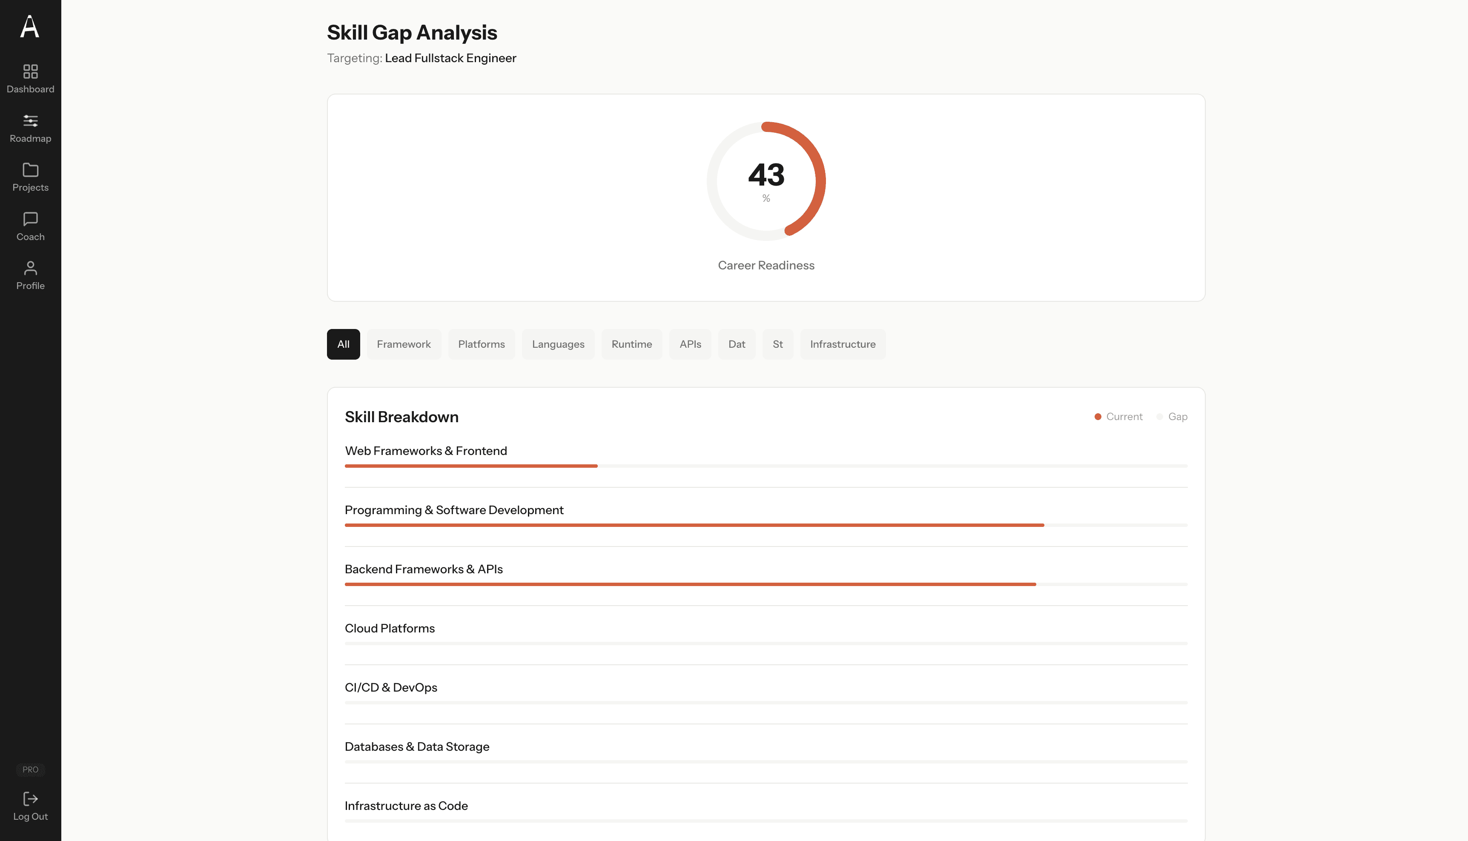The width and height of the screenshot is (1468, 841).
Task: Open the Projects folder icon
Action: 30,170
